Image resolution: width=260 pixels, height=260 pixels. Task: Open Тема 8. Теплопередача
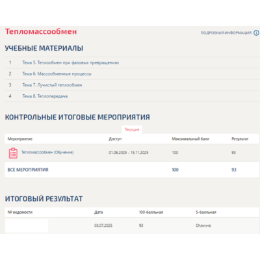(45, 96)
